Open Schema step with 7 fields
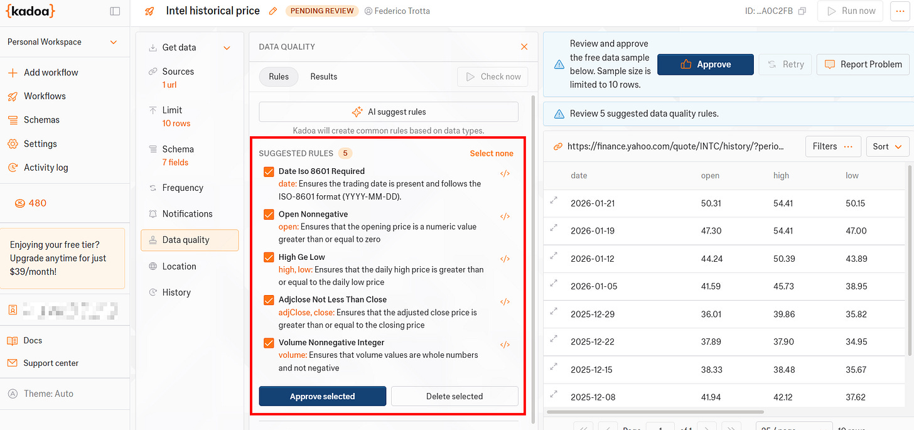This screenshot has width=914, height=430. click(190, 156)
